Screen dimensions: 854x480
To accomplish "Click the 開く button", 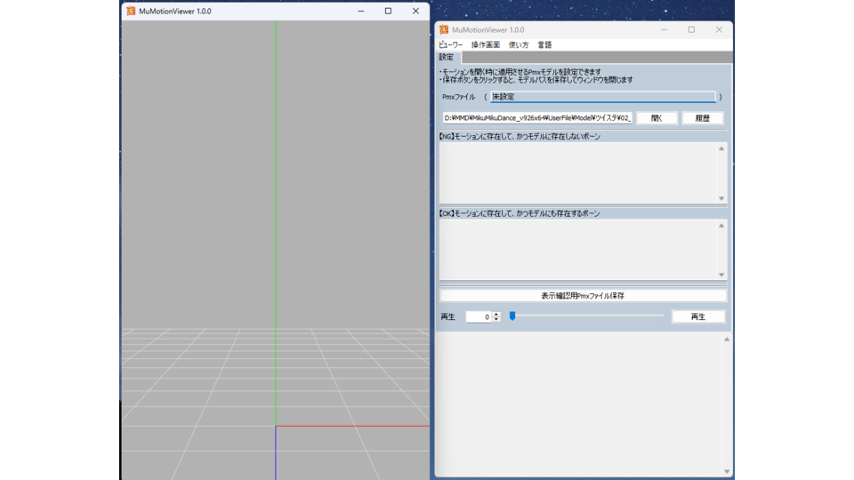I will click(657, 118).
